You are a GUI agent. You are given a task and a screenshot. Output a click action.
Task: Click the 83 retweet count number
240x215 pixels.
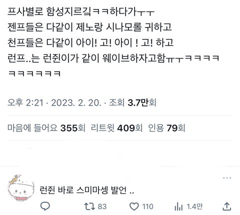(x=102, y=206)
